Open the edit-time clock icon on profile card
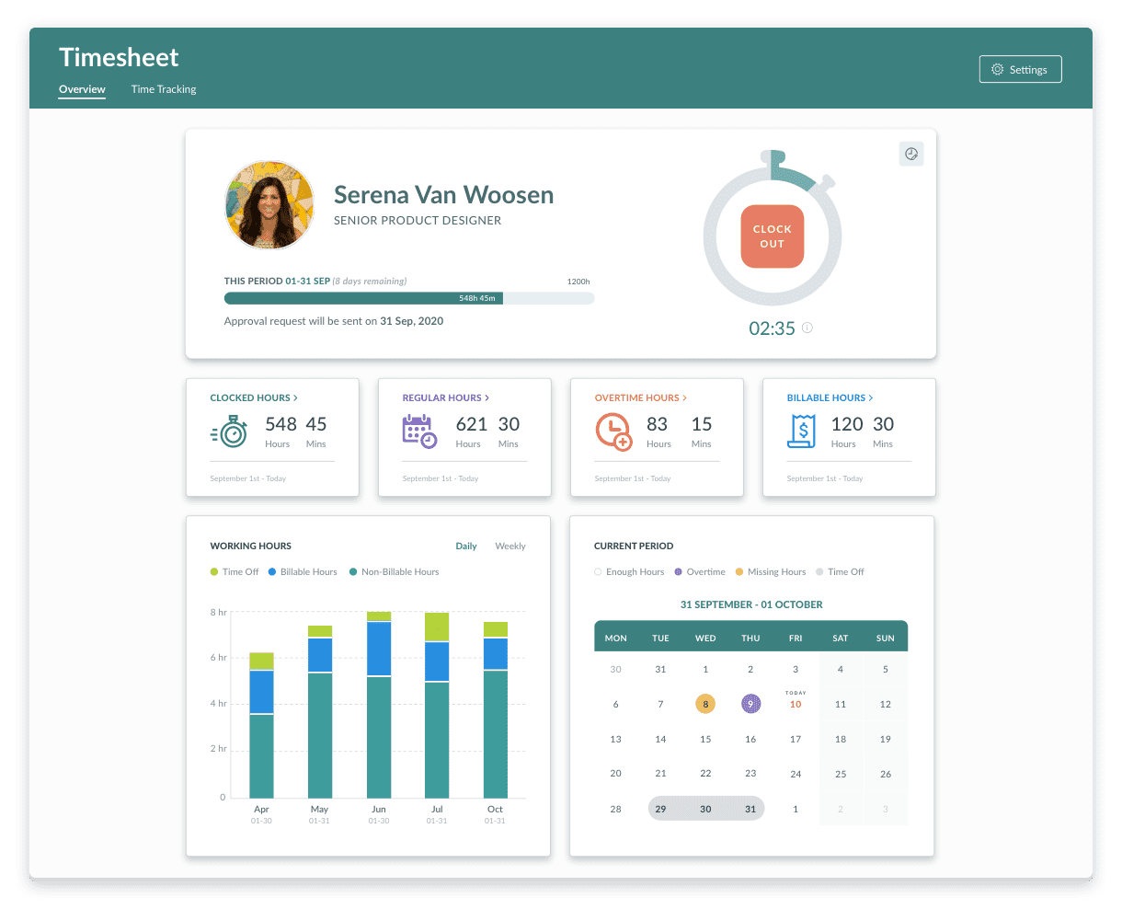Screen dimensions: 1122x909 click(911, 154)
